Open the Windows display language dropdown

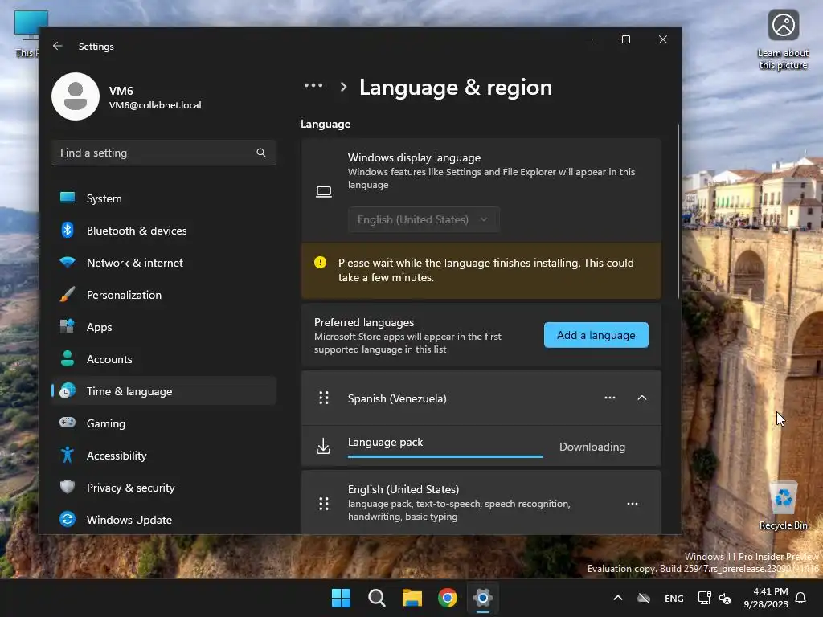point(423,219)
